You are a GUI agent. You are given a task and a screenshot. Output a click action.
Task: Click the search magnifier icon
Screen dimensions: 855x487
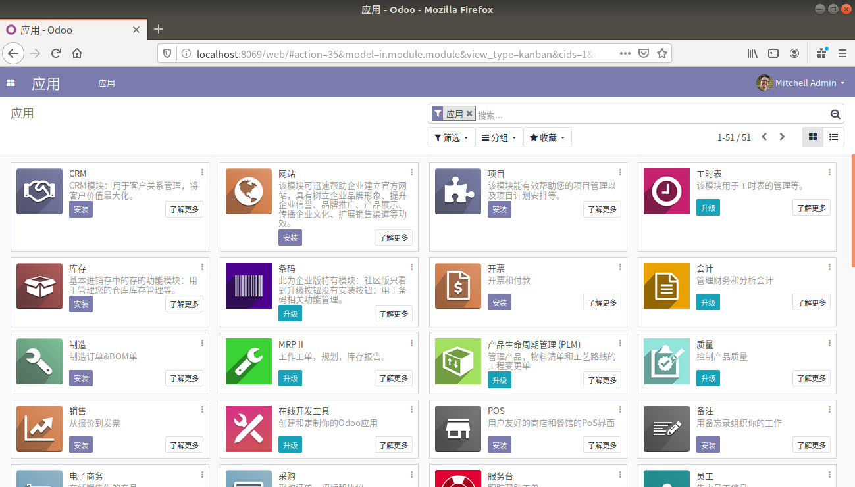(835, 114)
